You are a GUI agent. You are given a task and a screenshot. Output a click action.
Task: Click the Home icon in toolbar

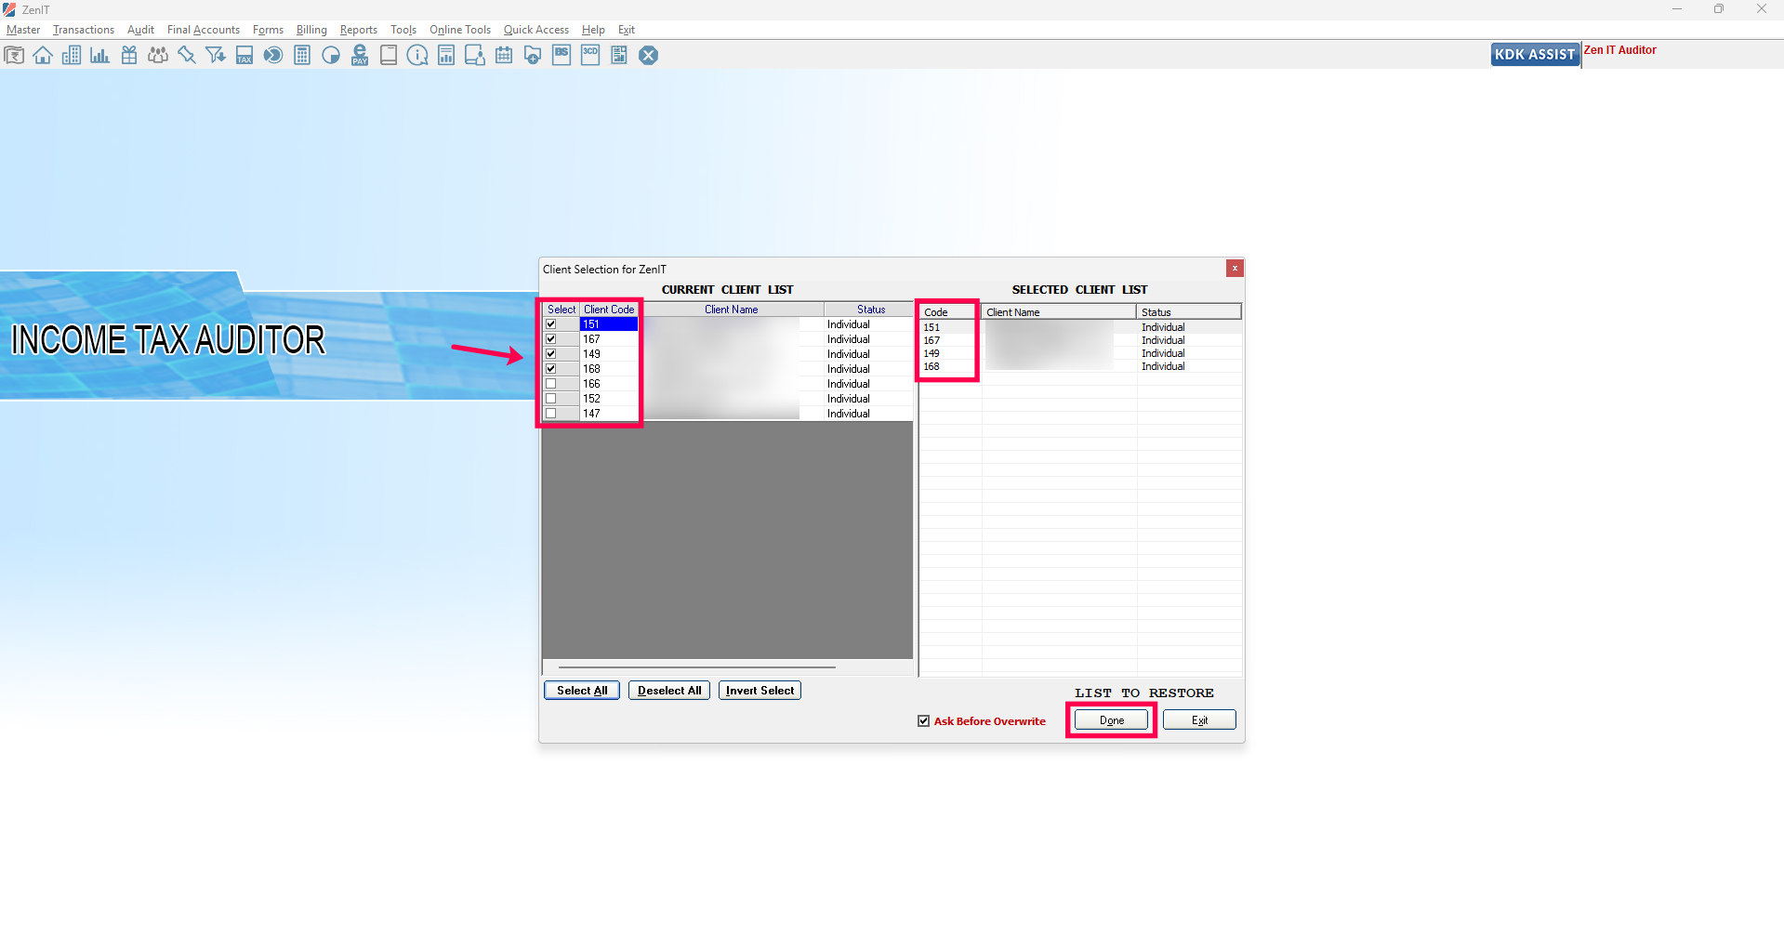[x=43, y=56]
